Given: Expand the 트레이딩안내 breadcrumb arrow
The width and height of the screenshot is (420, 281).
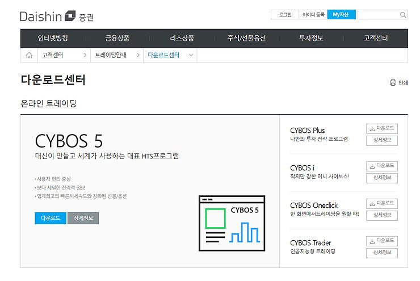Looking at the screenshot, I should tap(138, 55).
